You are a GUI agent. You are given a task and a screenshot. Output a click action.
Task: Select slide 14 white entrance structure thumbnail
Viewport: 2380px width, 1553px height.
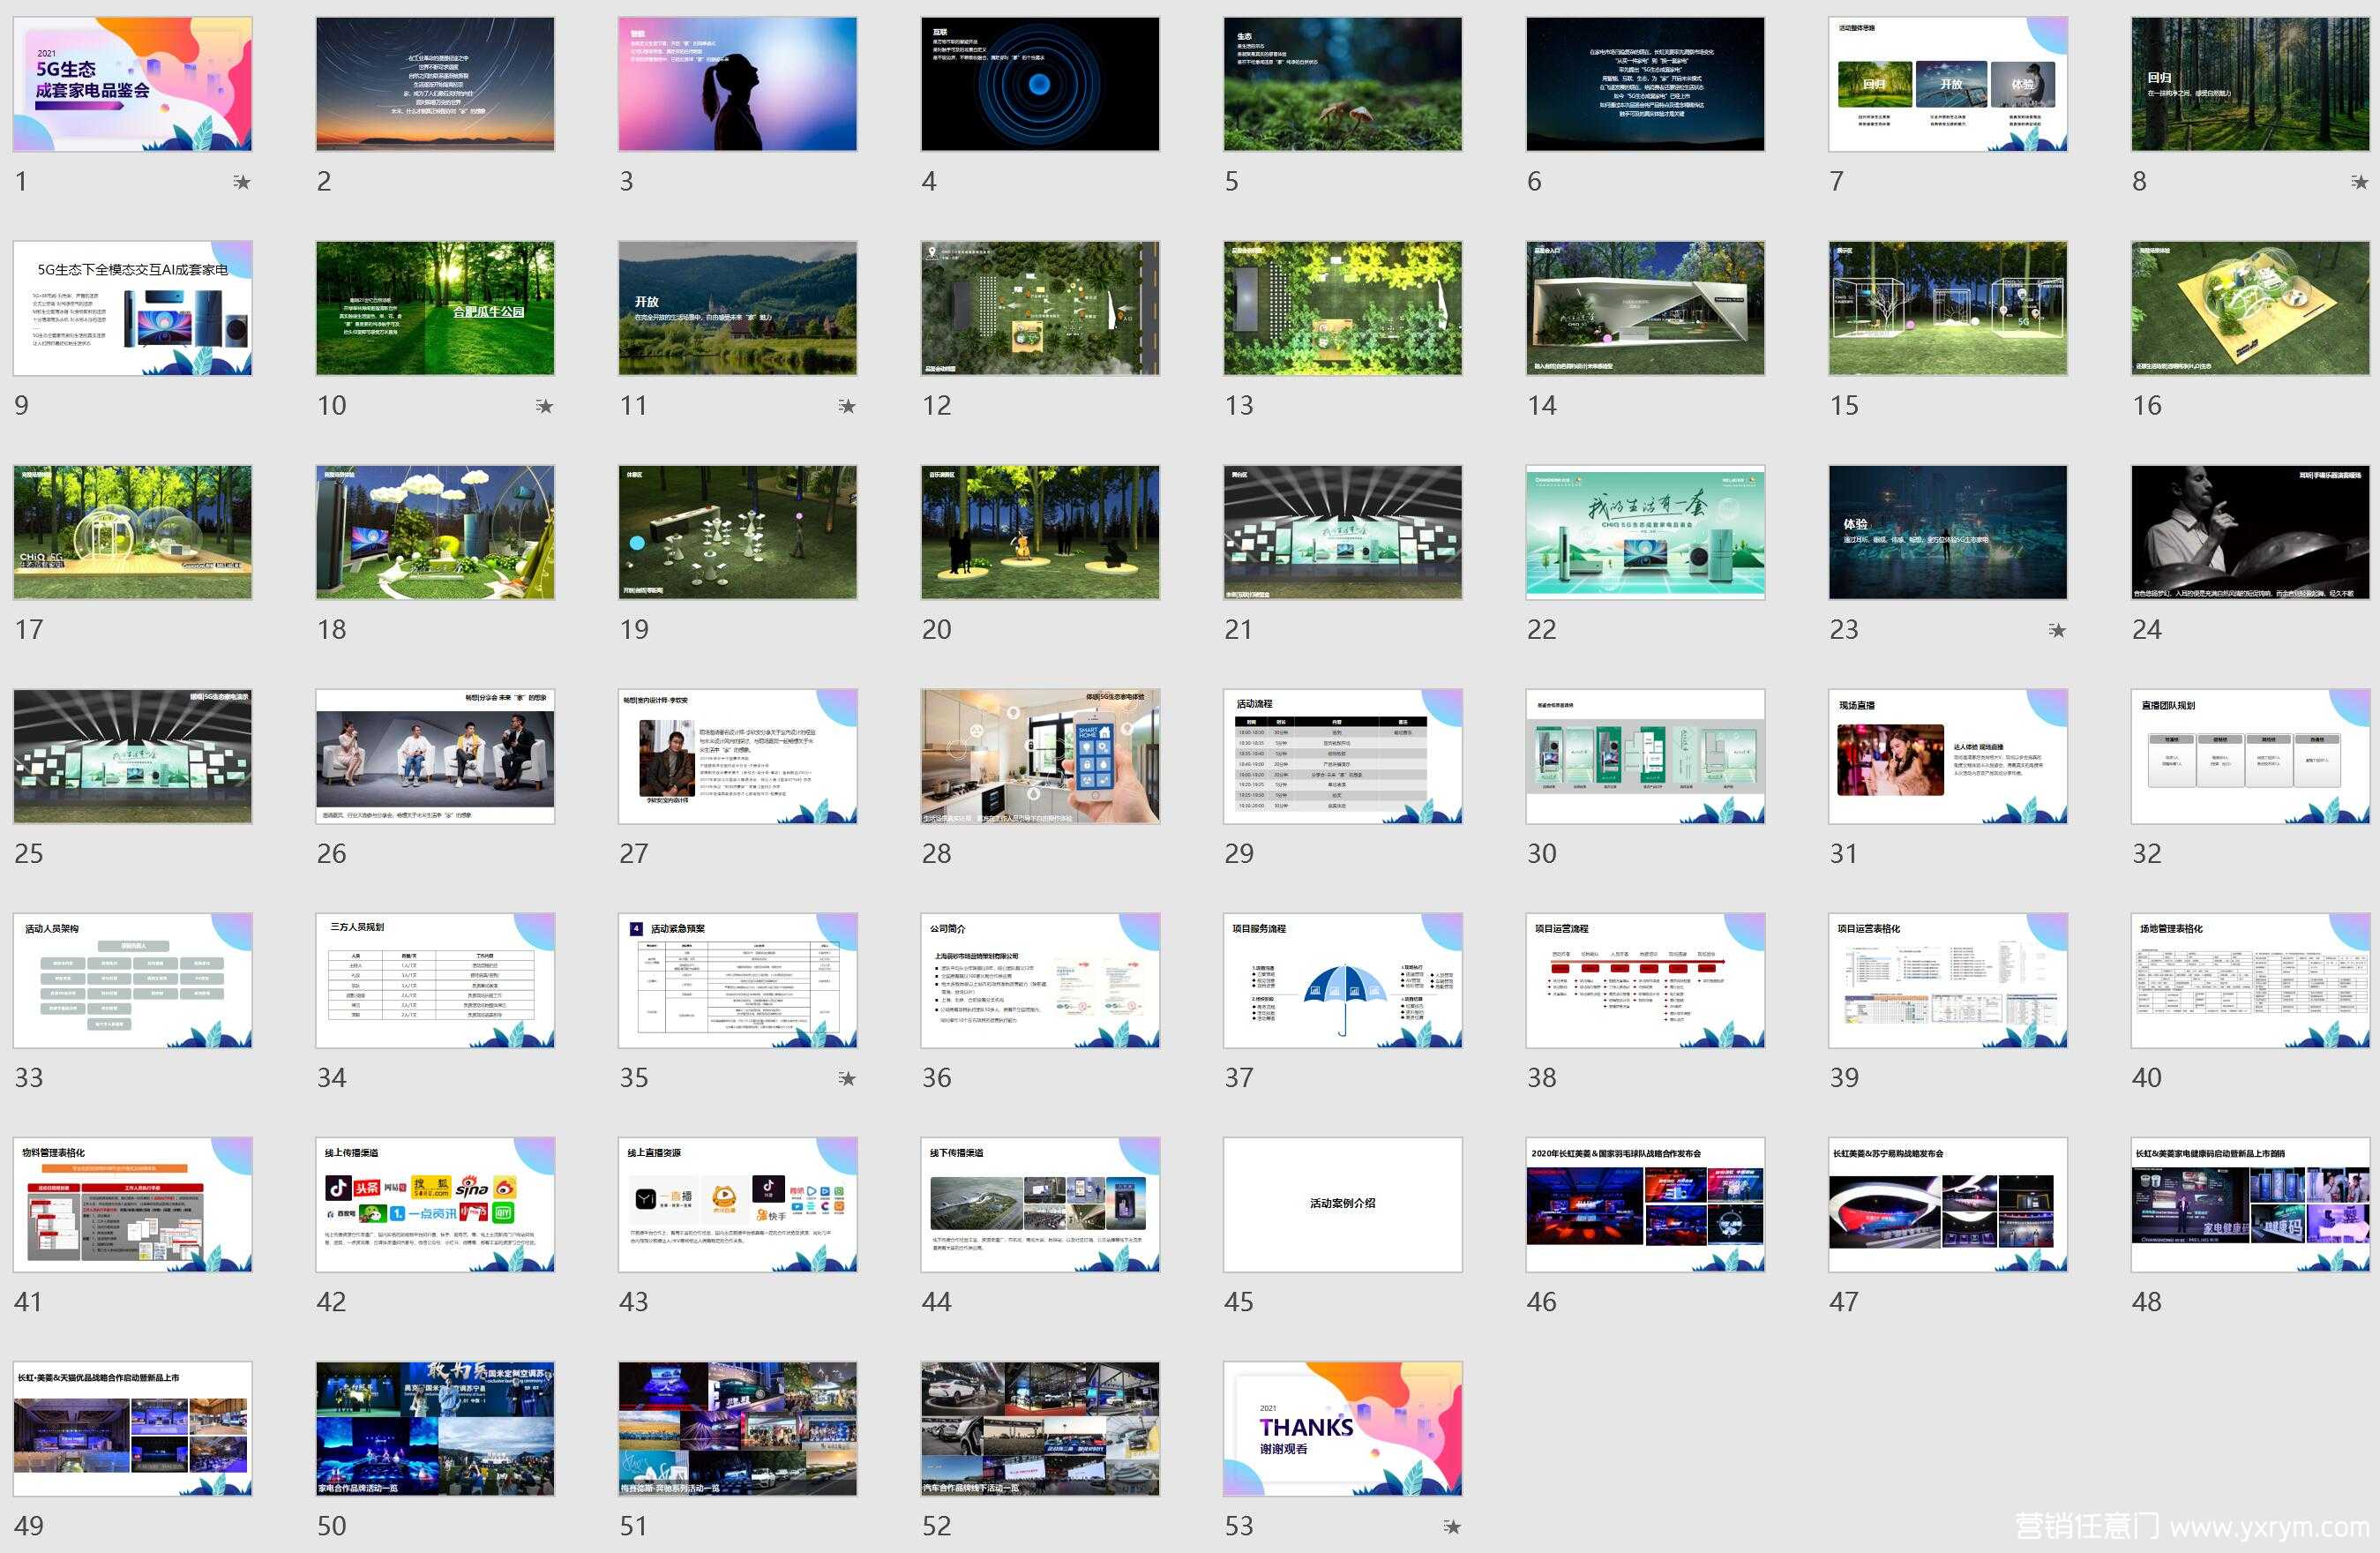click(1645, 308)
